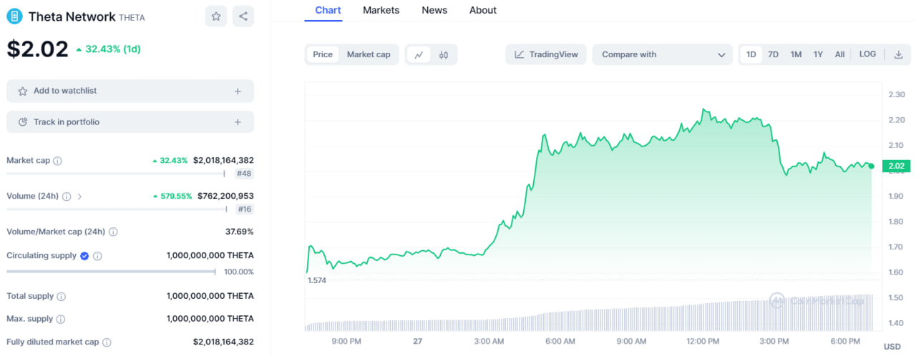This screenshot has height=356, width=916.
Task: Open TradingView chart button
Action: [546, 54]
